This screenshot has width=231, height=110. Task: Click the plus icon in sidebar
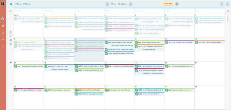click(3, 46)
